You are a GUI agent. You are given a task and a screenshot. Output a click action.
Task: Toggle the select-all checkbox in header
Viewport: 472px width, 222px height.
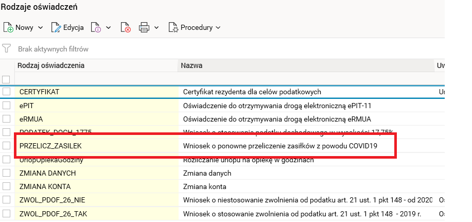point(6,79)
